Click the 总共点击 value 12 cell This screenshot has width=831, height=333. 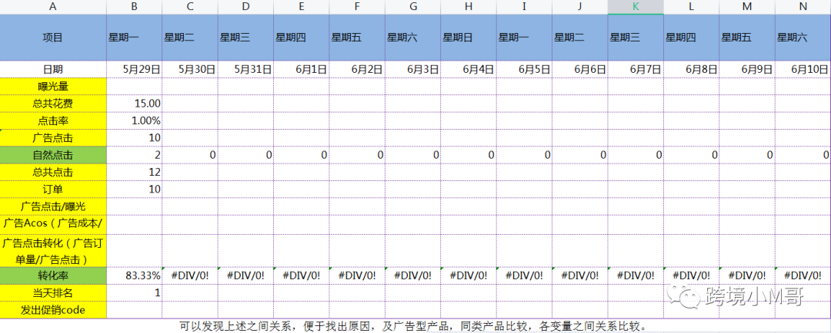(135, 172)
